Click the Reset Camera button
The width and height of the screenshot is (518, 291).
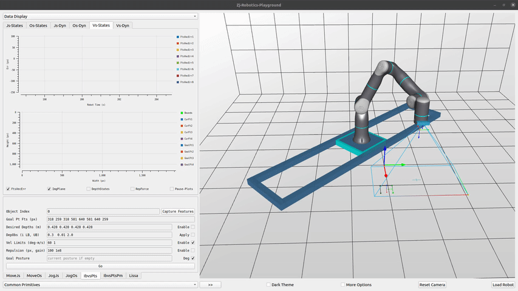pos(432,284)
